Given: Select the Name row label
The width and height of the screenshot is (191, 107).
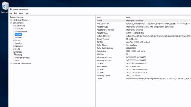Looking at the screenshot, I should coord(99,21).
